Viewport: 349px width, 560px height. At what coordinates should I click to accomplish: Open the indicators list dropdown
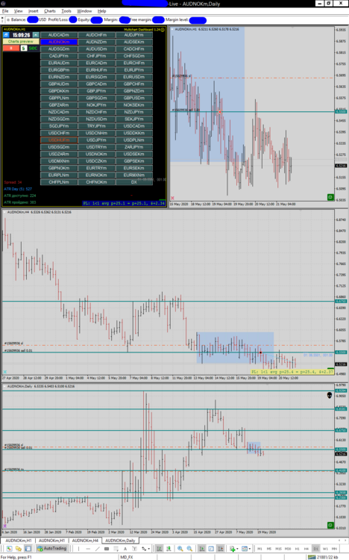234,548
